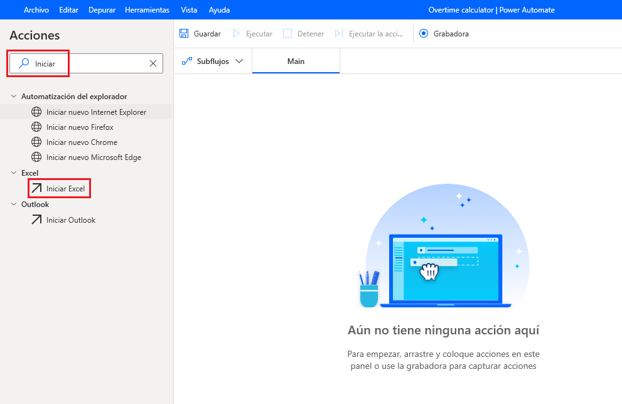Screen dimensions: 622x404
Task: Open the Subflujos dropdown
Action: (212, 61)
